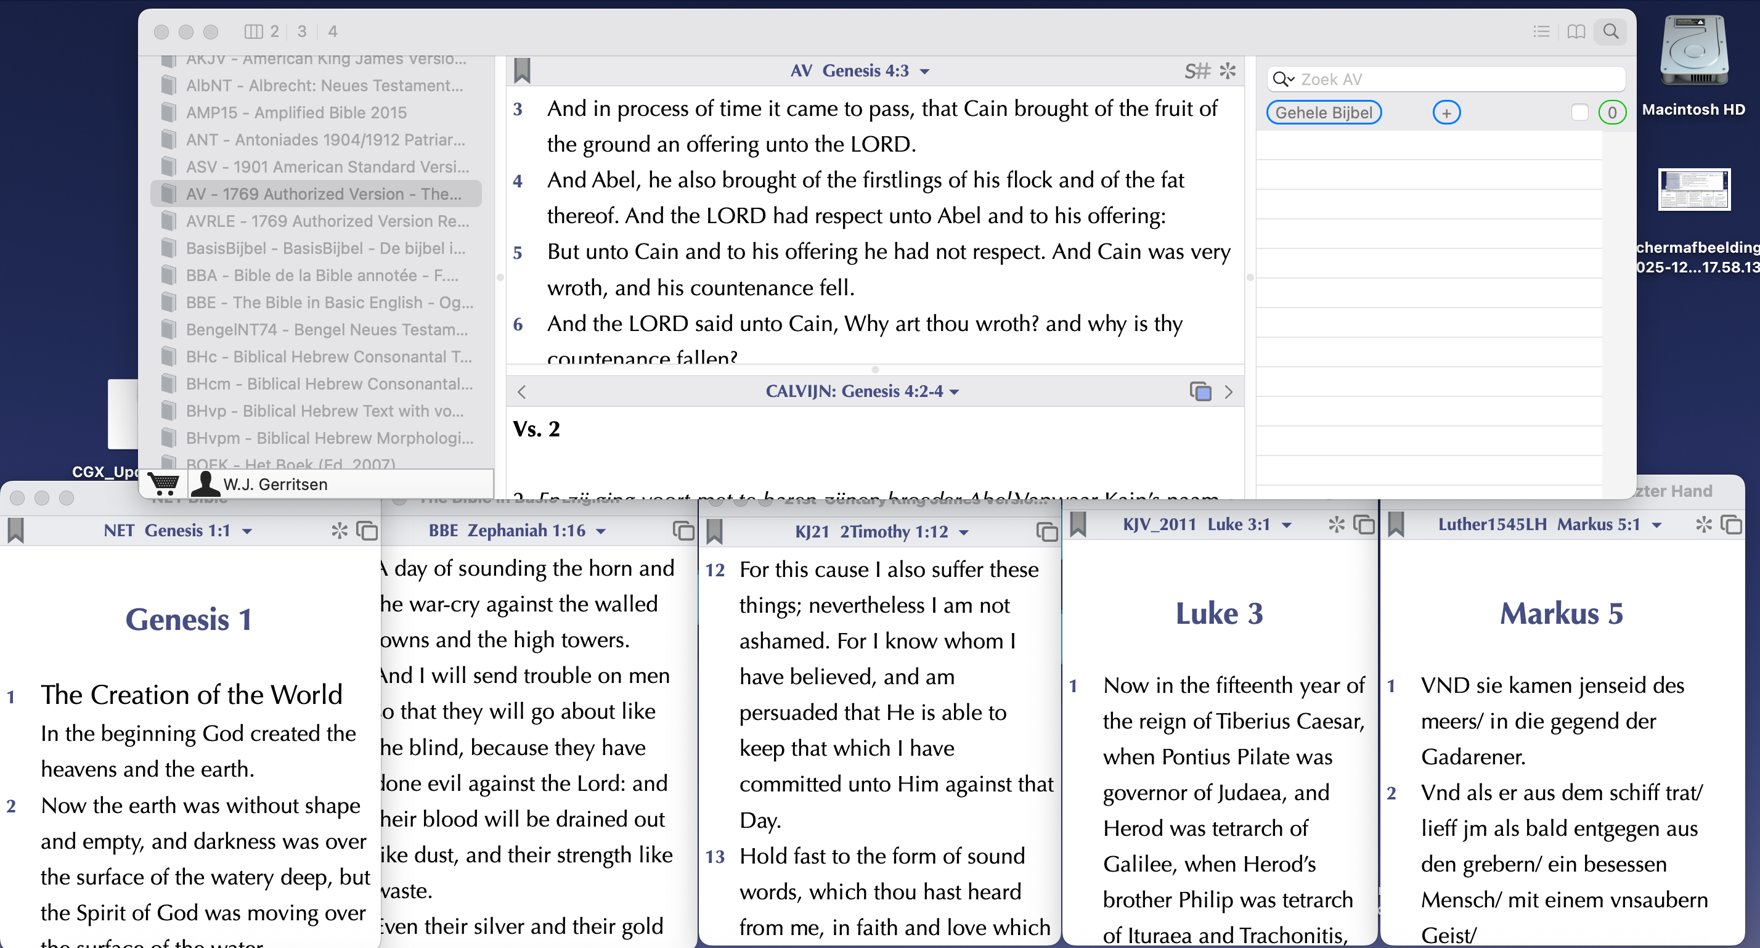Open NET Genesis 1:1 reference dropdown

[x=247, y=531]
